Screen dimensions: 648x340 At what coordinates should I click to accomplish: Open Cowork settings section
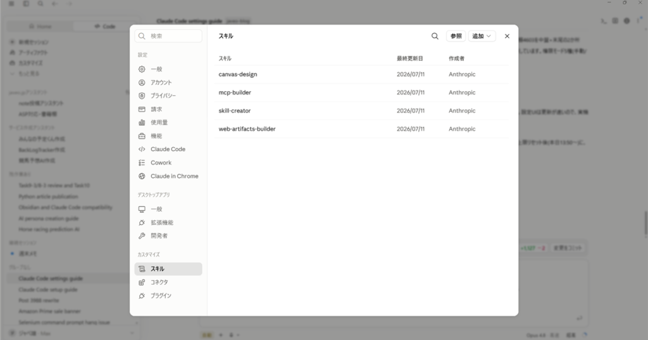[168, 162]
